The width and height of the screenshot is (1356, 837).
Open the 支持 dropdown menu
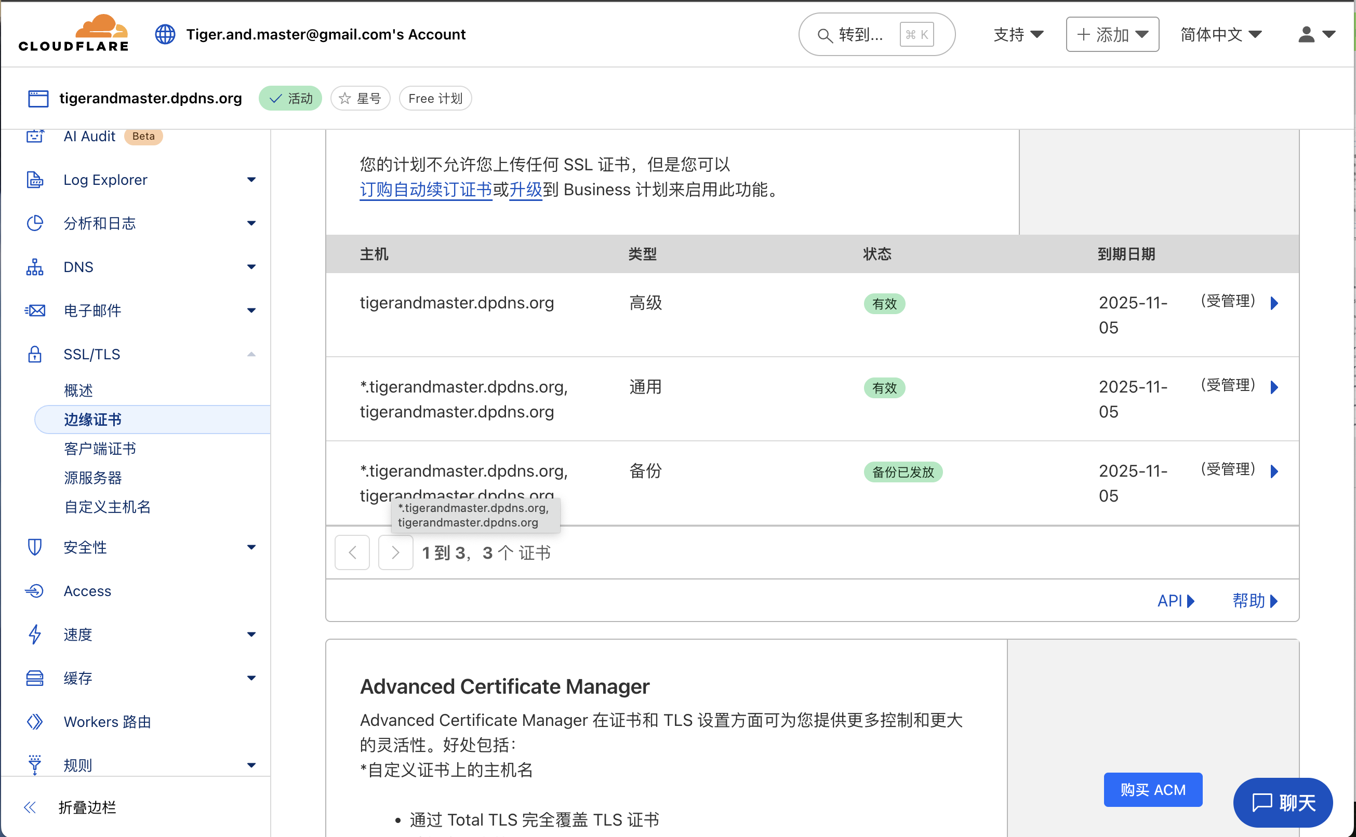pos(1019,34)
